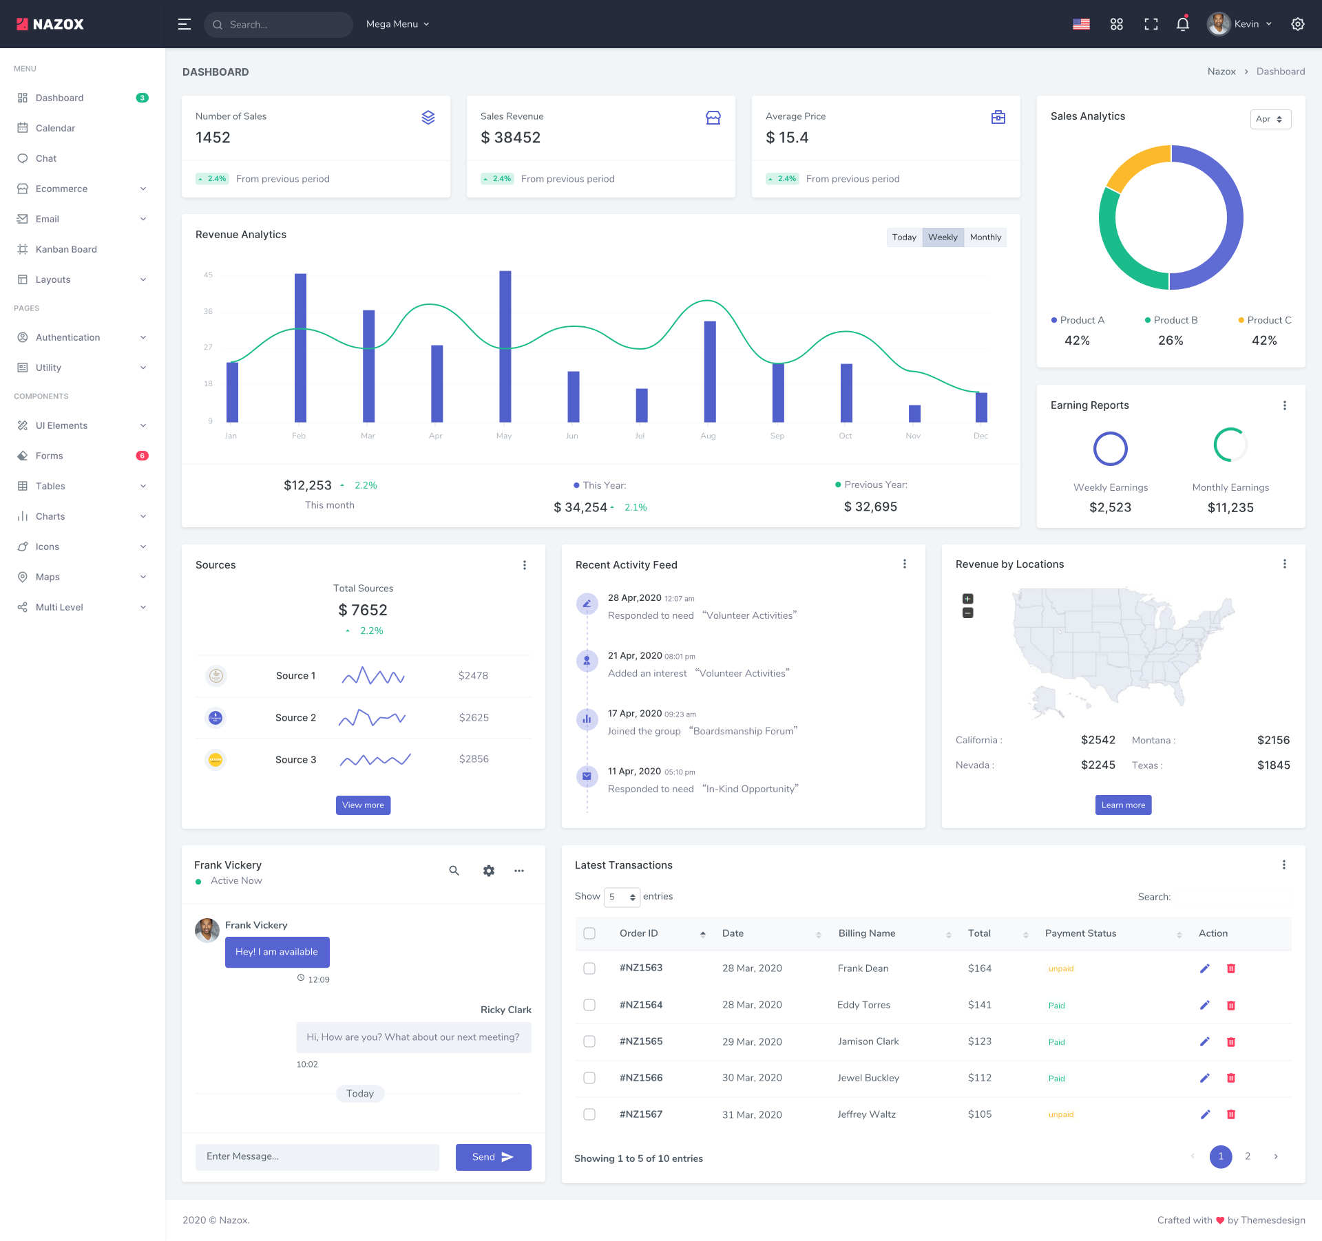The image size is (1322, 1241).
Task: Expand the Mega Menu dropdown
Action: [x=397, y=24]
